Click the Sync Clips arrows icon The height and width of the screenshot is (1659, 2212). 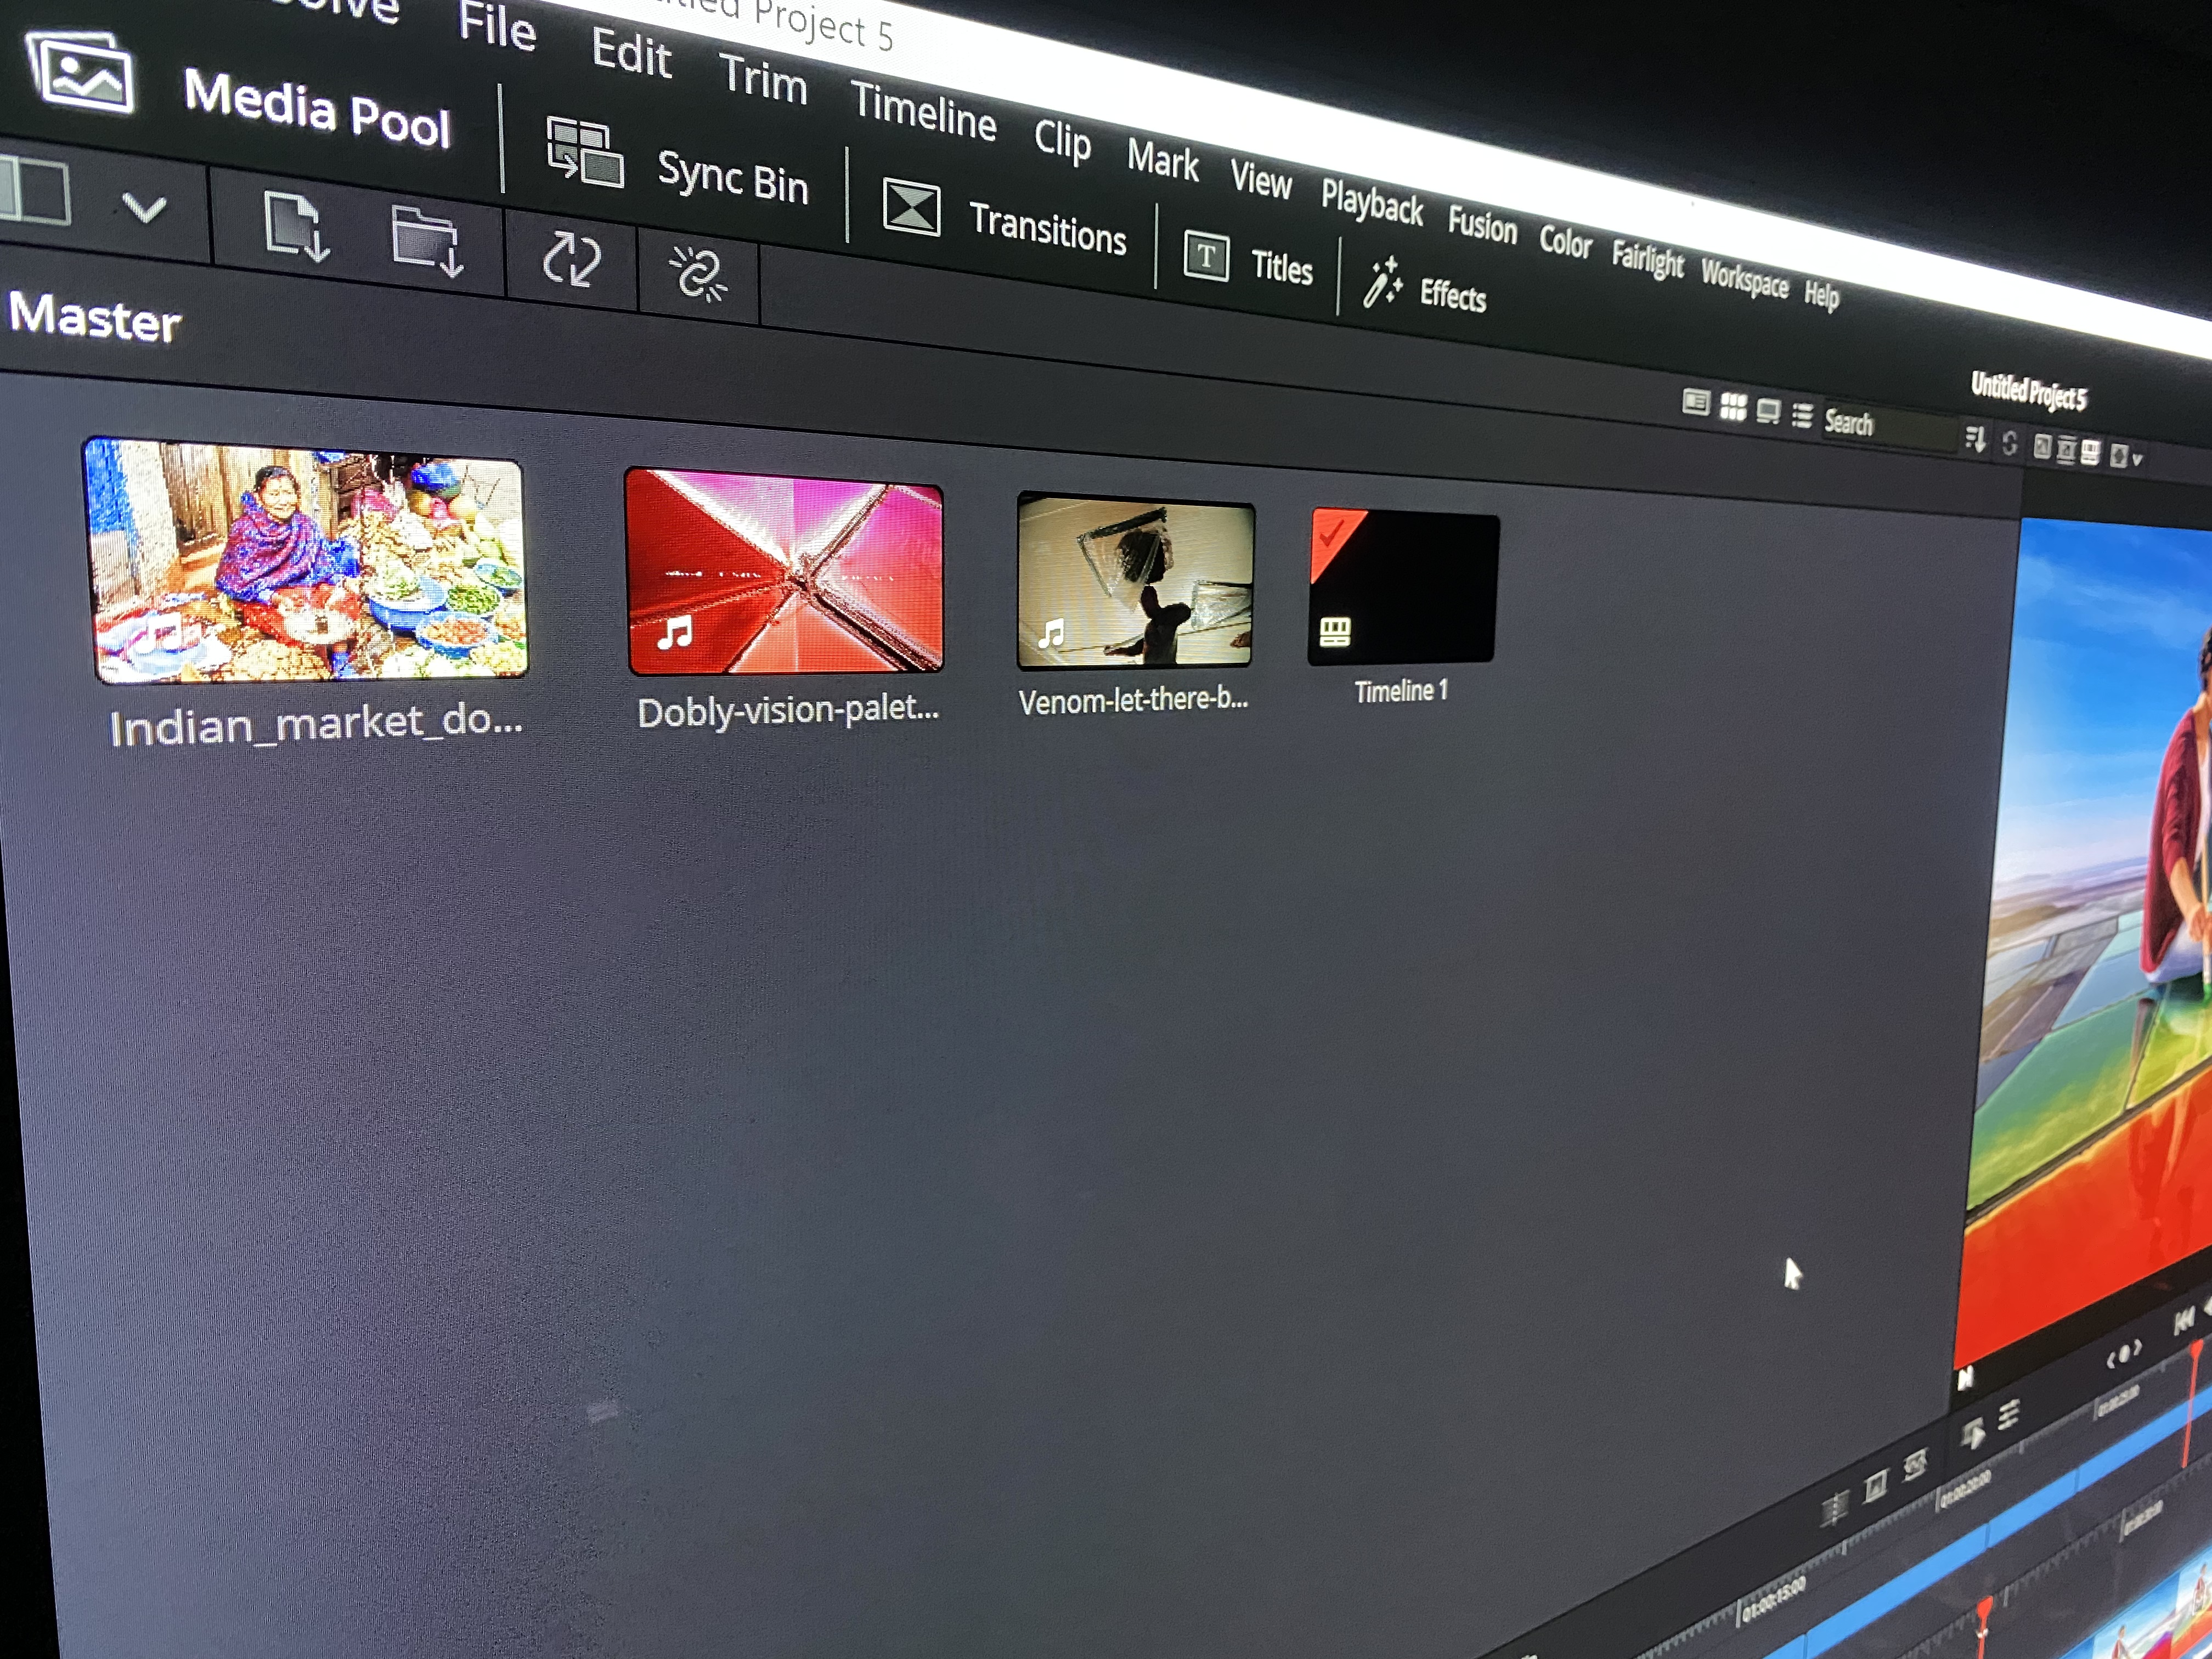(x=572, y=259)
